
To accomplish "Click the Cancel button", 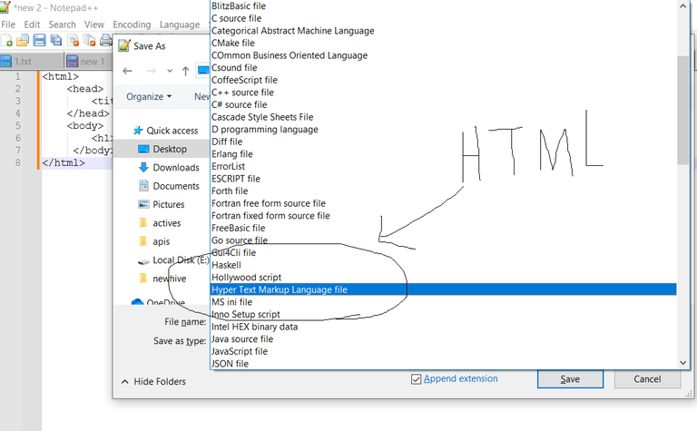I will point(647,379).
